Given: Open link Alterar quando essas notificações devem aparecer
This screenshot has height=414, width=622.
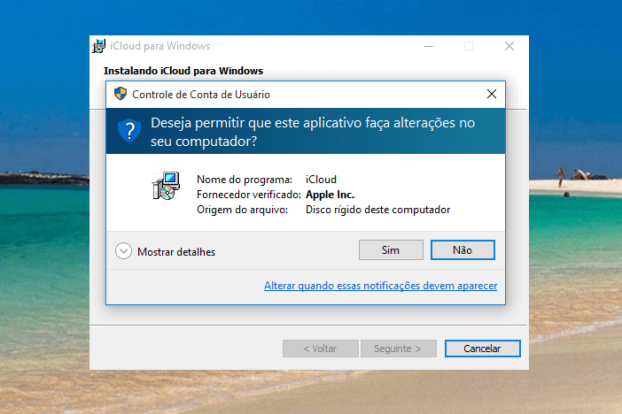Looking at the screenshot, I should coord(380,286).
